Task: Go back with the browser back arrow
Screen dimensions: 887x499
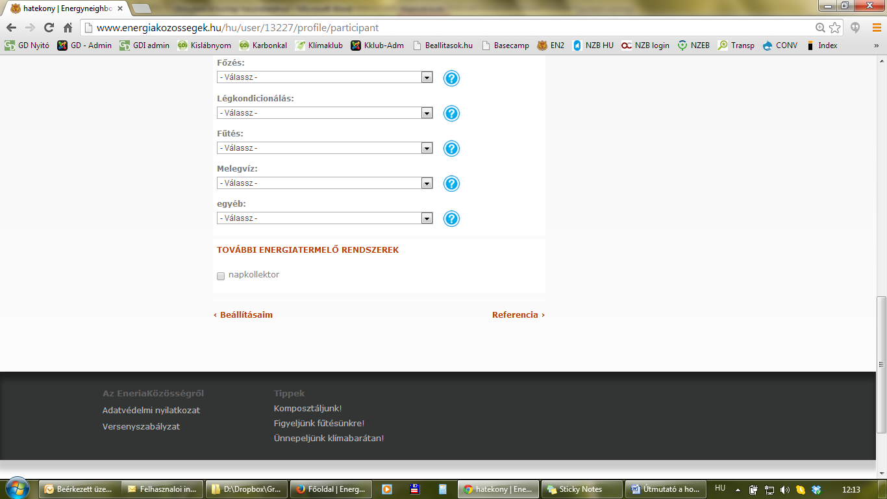Action: pyautogui.click(x=11, y=28)
